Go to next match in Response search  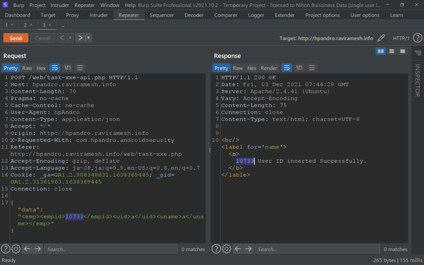[248, 249]
